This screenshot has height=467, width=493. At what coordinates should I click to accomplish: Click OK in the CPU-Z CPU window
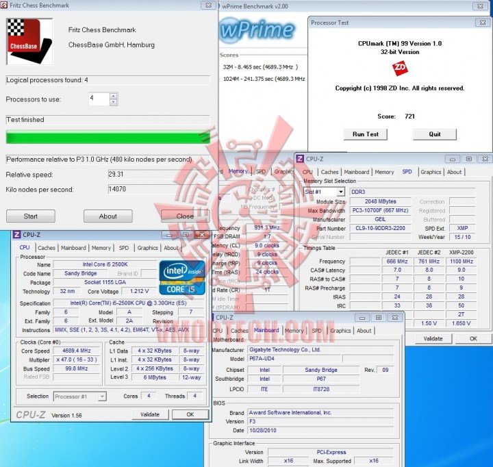[190, 414]
